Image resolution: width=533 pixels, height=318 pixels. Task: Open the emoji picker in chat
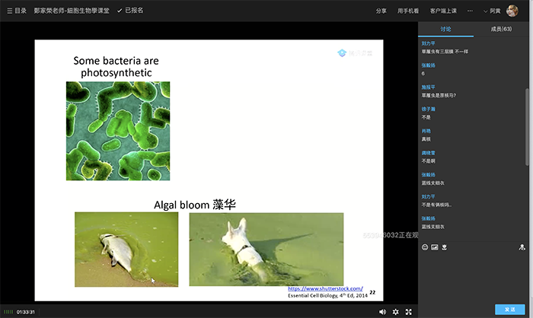pos(425,247)
